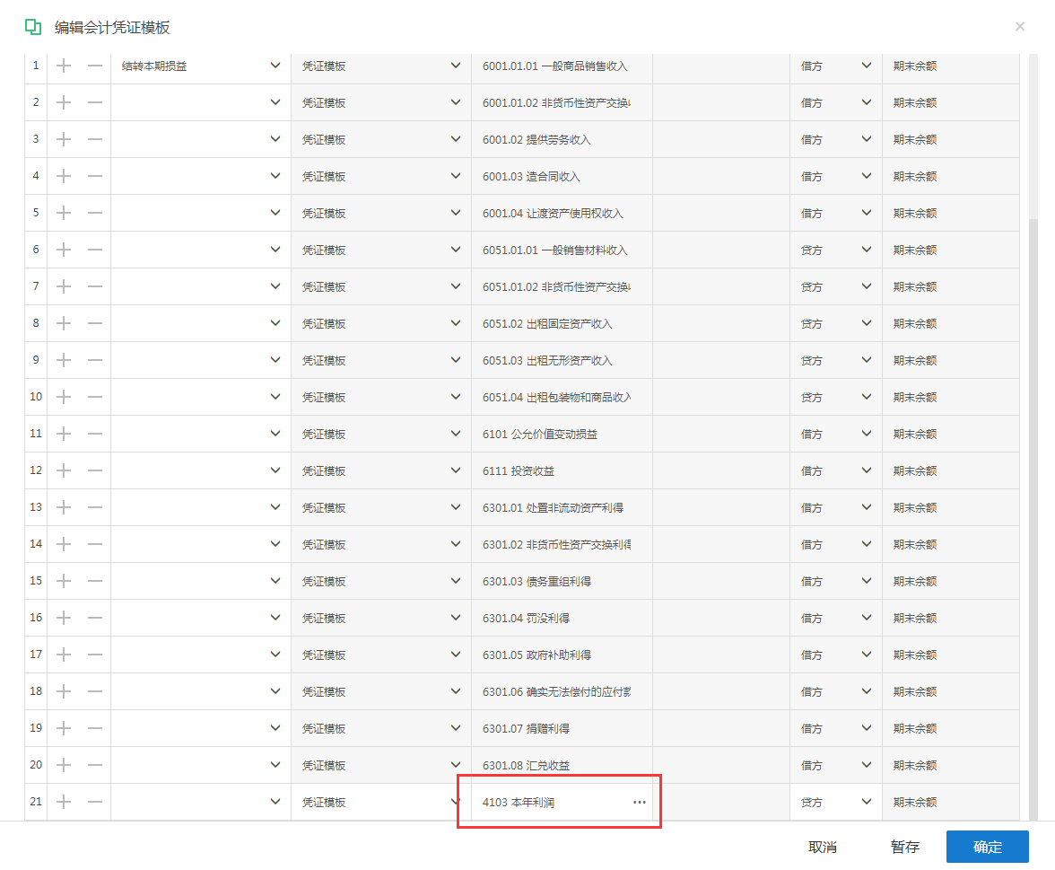This screenshot has height=870, width=1055.
Task: Remove row 10 with minus icon
Action: click(95, 397)
